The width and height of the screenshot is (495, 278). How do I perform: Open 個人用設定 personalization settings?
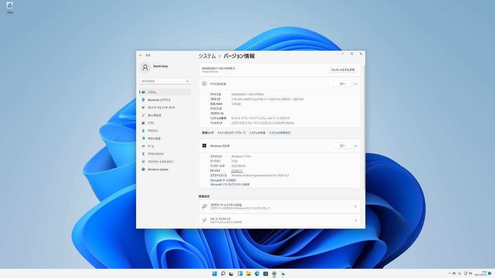click(x=165, y=115)
